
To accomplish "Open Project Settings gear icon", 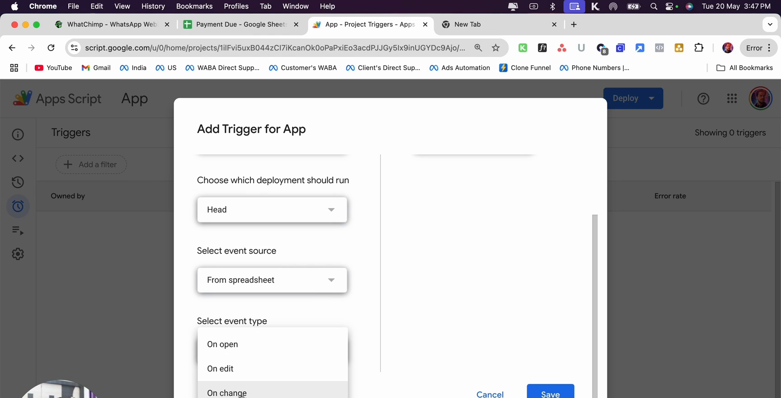I will pyautogui.click(x=18, y=254).
